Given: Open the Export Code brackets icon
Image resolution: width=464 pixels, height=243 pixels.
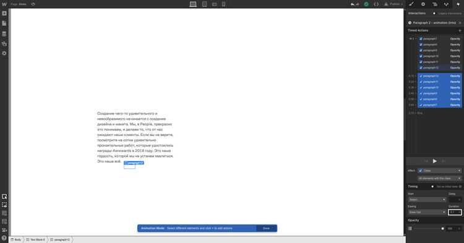Looking at the screenshot, I should pos(376,4).
